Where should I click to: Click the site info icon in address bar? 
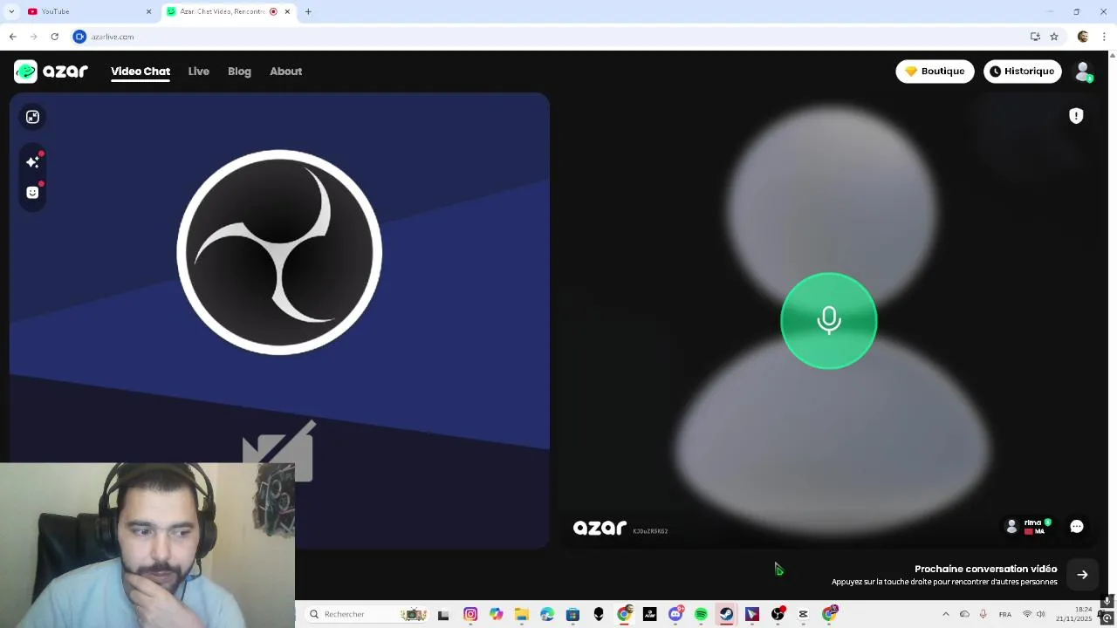click(x=79, y=37)
